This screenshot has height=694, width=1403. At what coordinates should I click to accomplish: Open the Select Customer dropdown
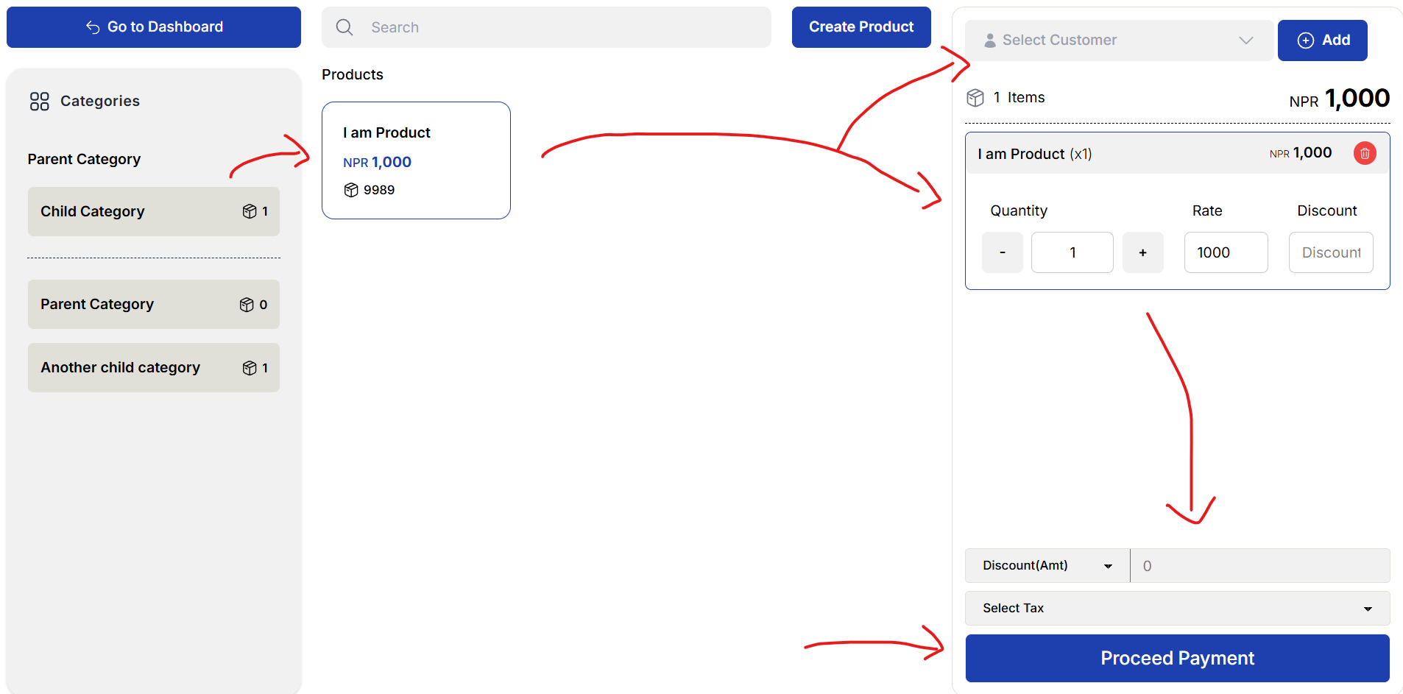(1119, 40)
